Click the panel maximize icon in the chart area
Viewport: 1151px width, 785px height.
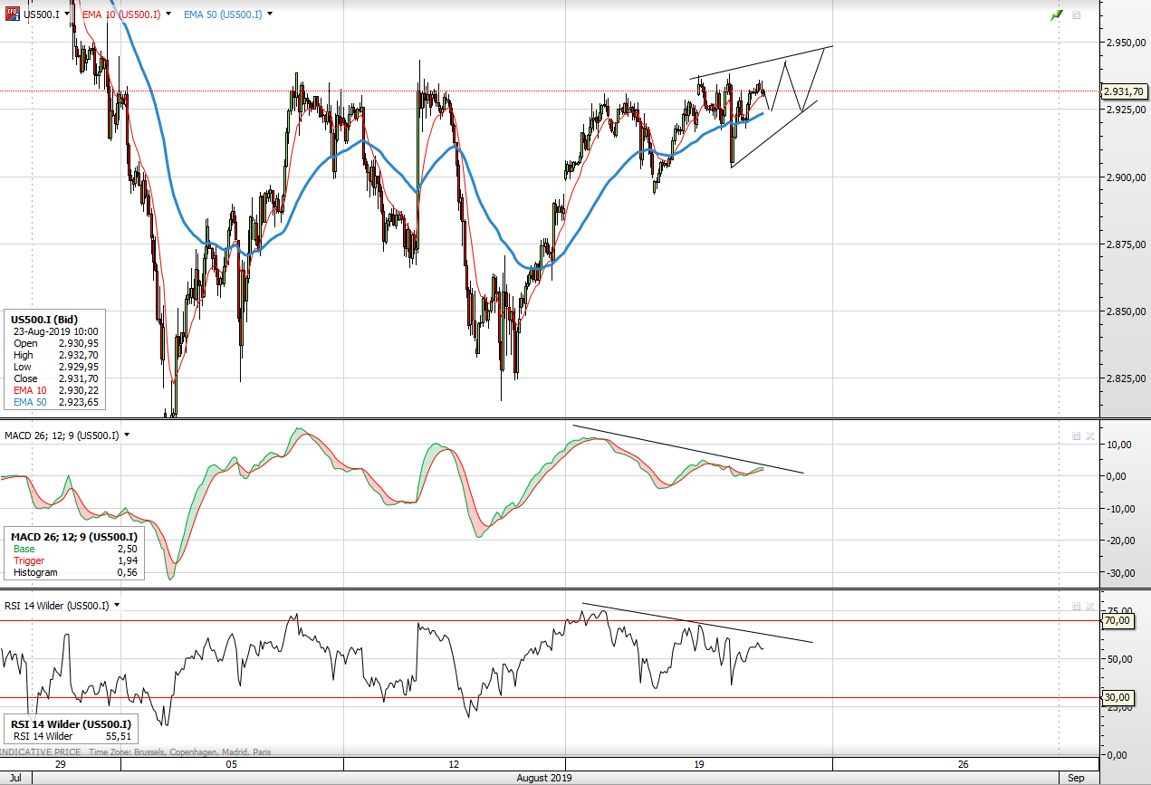pyautogui.click(x=1076, y=14)
